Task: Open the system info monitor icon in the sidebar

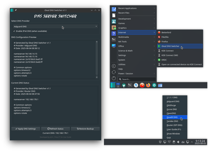Action: coord(114,46)
